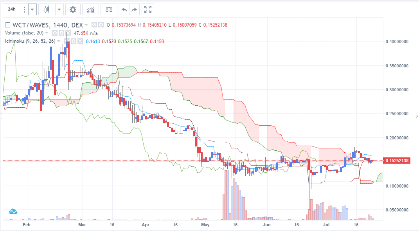Click the 0.40000000 price axis label
Viewport: 419px width, 231px height.
397,42
